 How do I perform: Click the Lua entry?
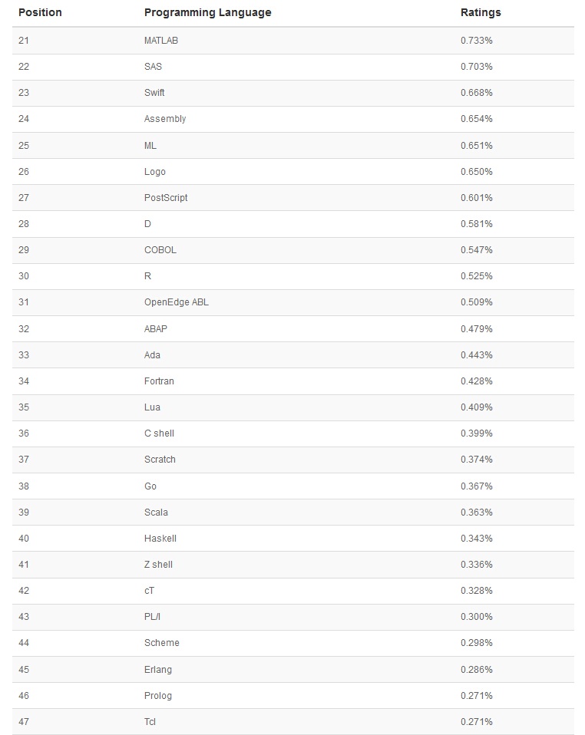[152, 407]
